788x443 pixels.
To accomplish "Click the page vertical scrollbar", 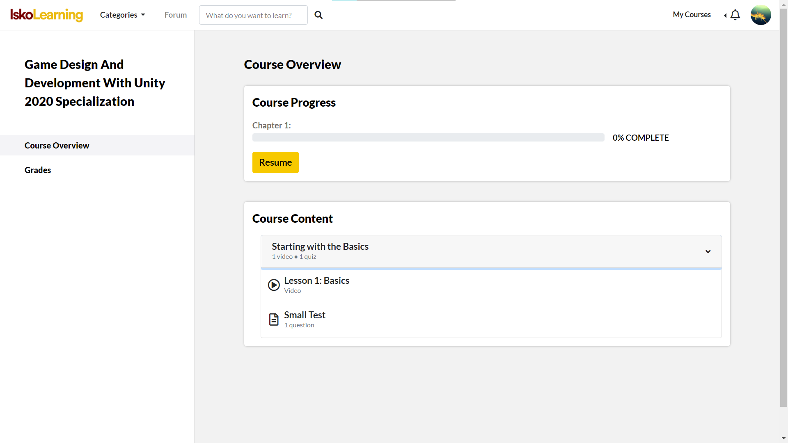I will 783,205.
